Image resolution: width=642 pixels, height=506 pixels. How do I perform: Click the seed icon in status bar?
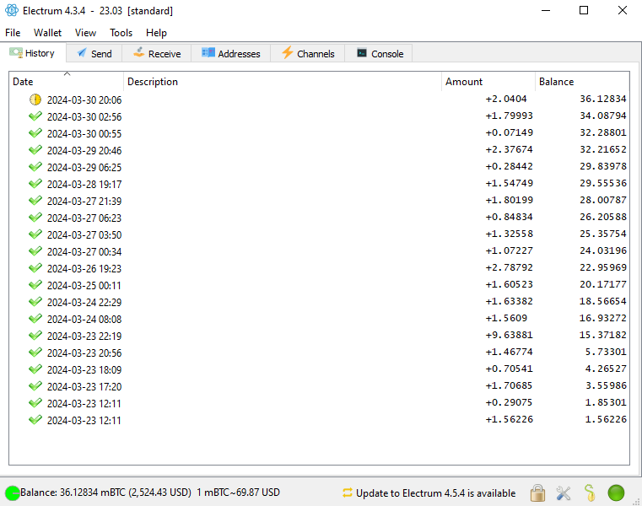click(590, 493)
